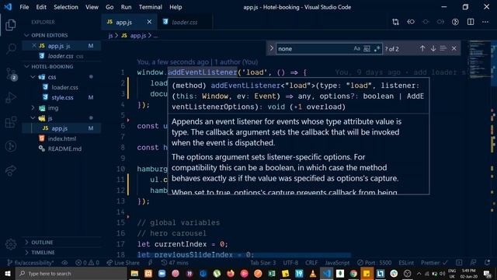The height and width of the screenshot is (280, 497).
Task: Toggle Match Whole Word in Find widget
Action: [367, 48]
